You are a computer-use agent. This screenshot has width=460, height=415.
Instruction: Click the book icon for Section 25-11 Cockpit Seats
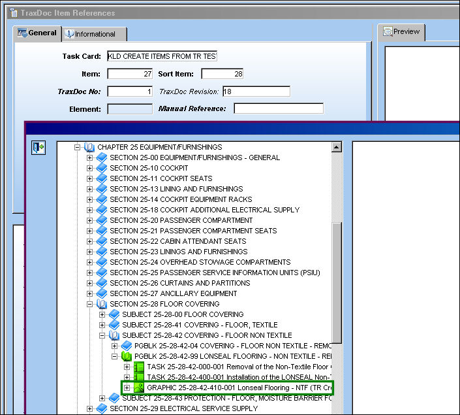tap(102, 178)
